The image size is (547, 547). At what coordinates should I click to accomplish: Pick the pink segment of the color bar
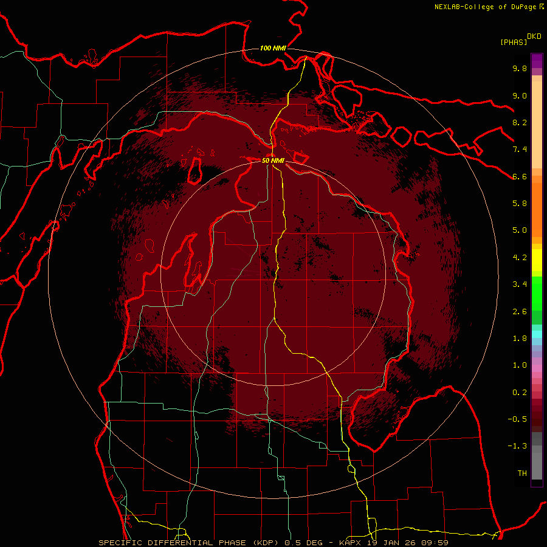(537, 368)
